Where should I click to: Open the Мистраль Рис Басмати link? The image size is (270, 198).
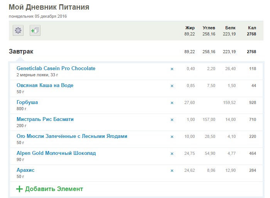coord(45,119)
